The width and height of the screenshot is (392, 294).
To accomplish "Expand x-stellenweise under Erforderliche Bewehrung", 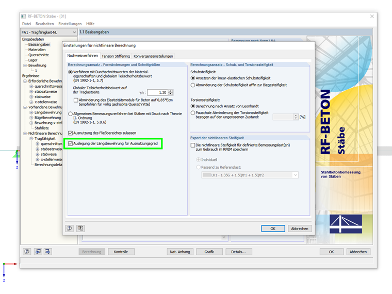I will [31, 102].
